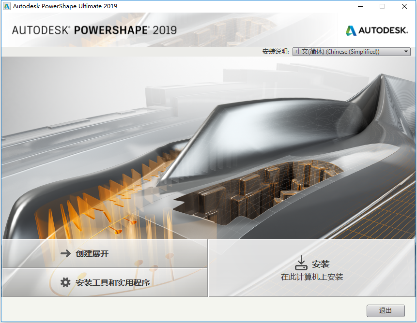Click the 创建展开 button

pyautogui.click(x=105, y=253)
